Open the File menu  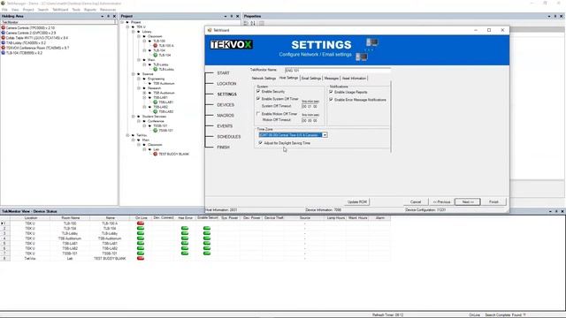(4, 10)
